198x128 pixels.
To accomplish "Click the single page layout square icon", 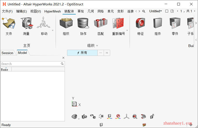I will (x=167, y=11).
